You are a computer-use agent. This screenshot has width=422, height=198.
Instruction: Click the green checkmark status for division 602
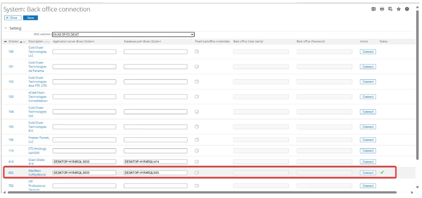pyautogui.click(x=382, y=172)
